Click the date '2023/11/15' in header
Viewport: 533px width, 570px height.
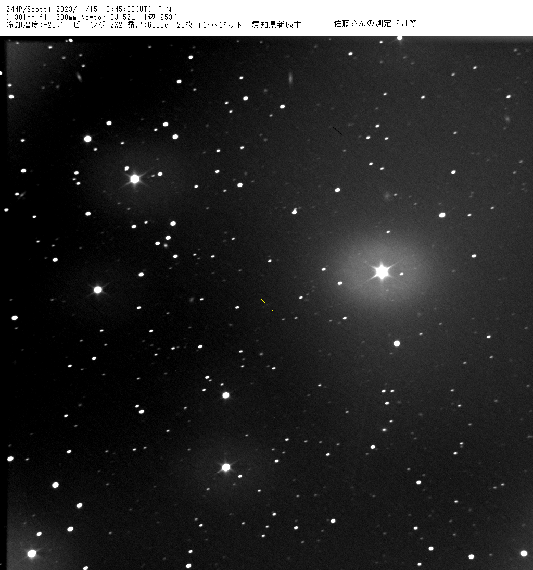tap(77, 9)
